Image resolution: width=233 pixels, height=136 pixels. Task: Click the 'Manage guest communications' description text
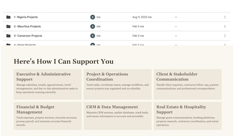coord(187,121)
